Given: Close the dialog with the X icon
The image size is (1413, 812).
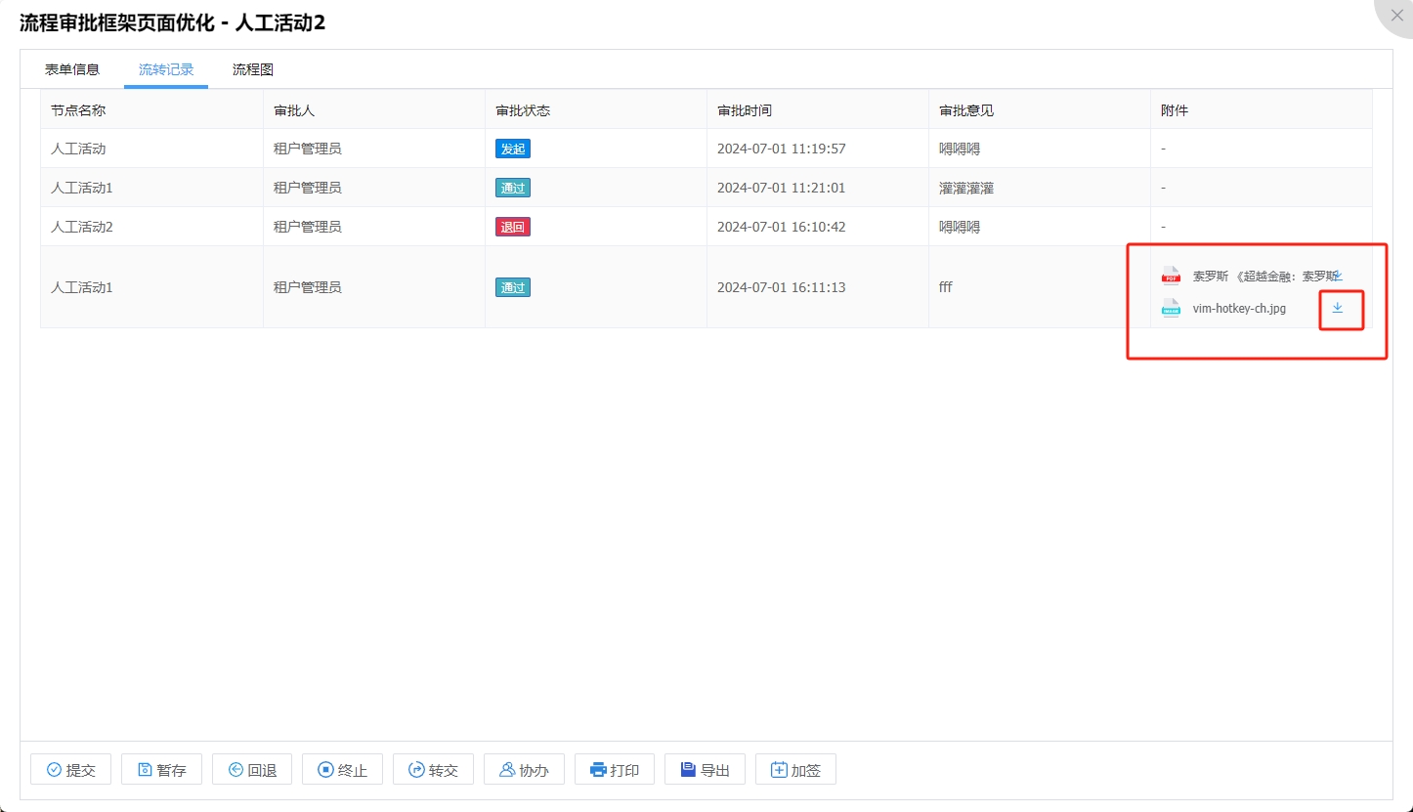Looking at the screenshot, I should tap(1396, 16).
